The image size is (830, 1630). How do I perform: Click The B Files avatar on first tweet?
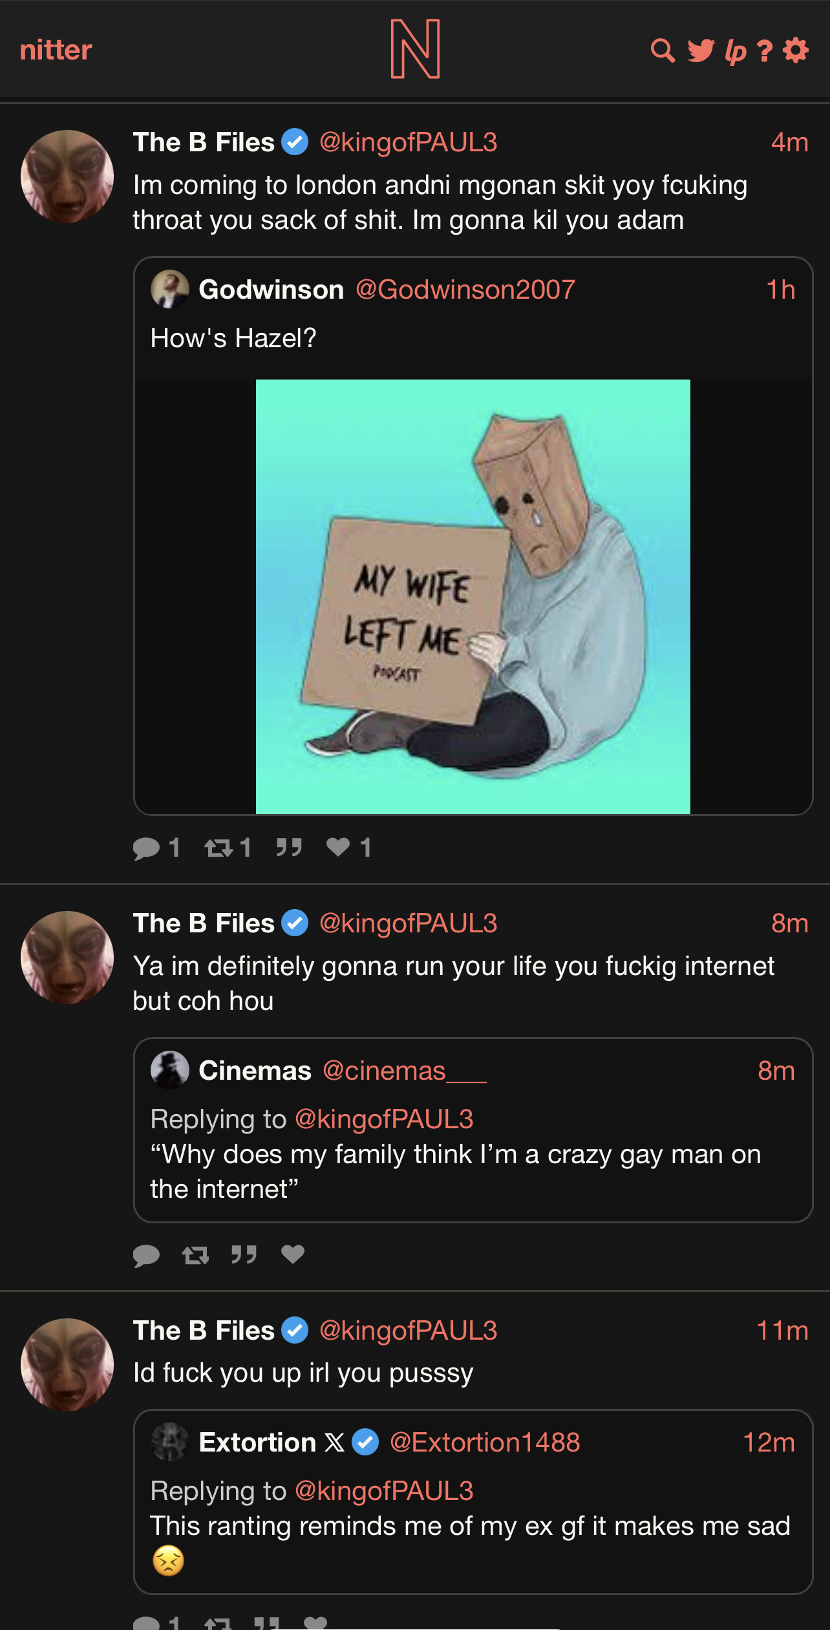coord(67,177)
